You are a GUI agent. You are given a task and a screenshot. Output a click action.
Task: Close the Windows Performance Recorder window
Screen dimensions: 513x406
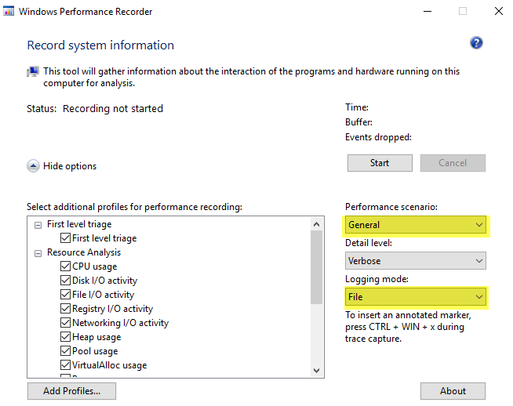(x=499, y=11)
